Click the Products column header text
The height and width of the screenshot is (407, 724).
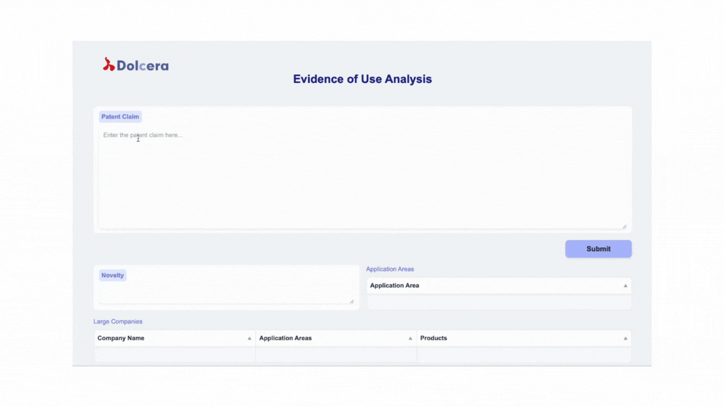[434, 338]
